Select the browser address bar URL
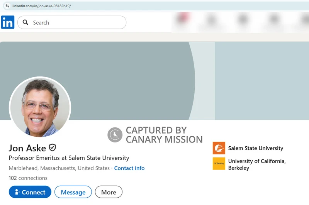 [42, 6]
